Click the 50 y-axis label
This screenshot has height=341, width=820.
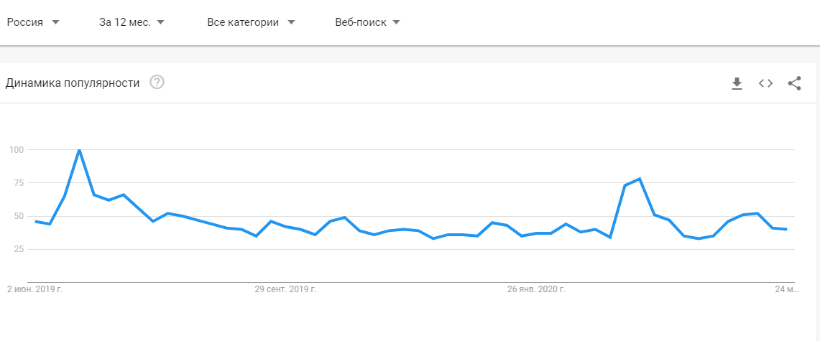19,216
